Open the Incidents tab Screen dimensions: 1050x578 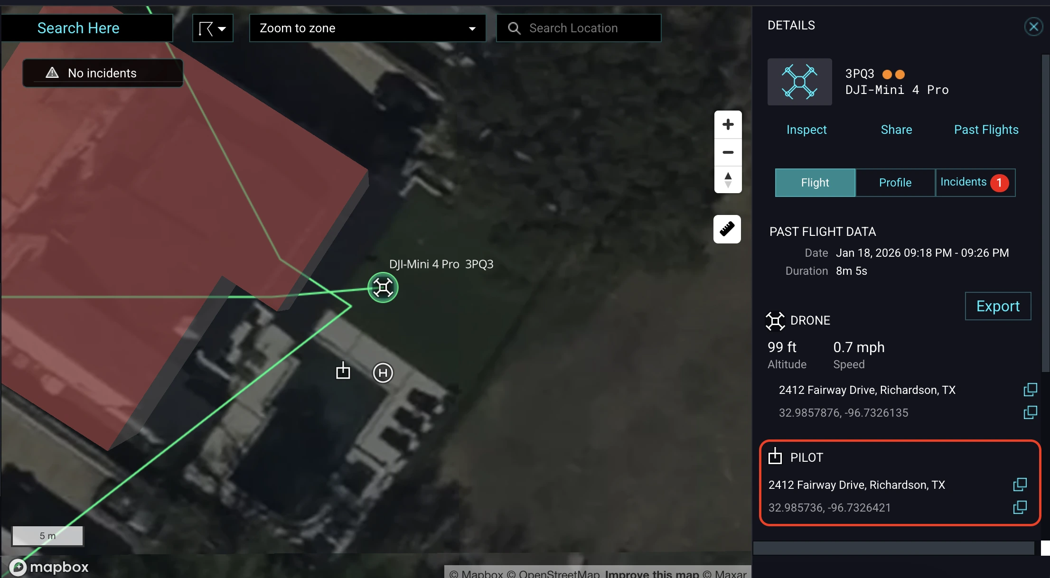[975, 183]
